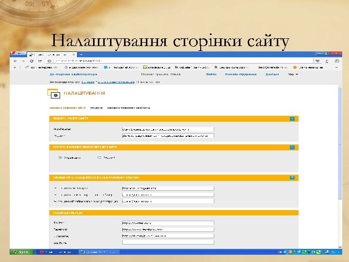This screenshot has width=349, height=262.
Task: Click the Opera taskbar button
Action: pos(57,252)
